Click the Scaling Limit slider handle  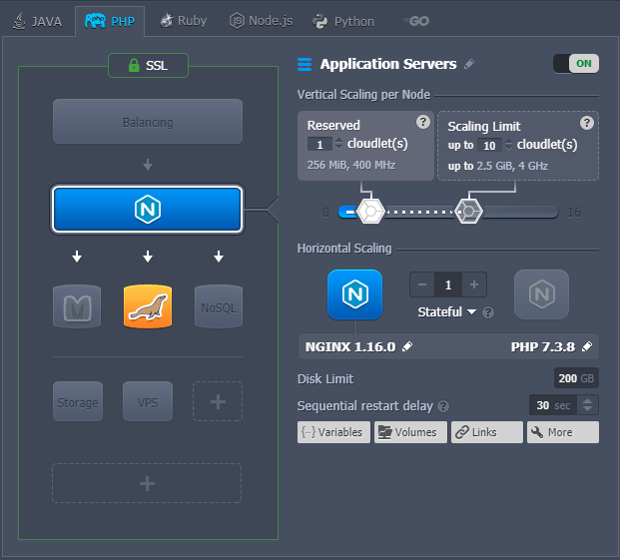[x=468, y=211]
